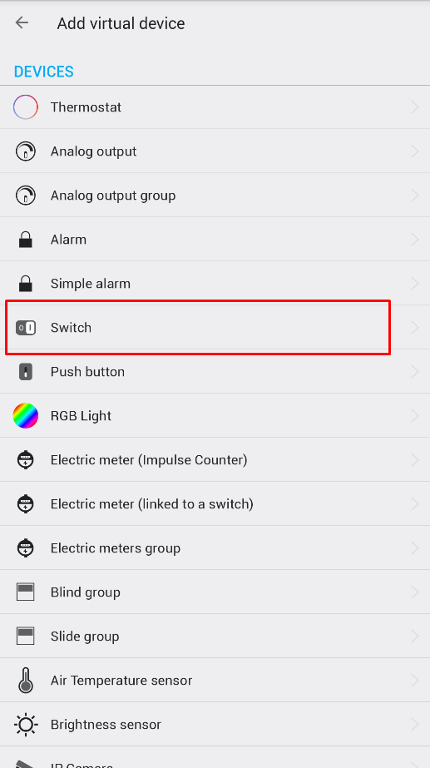Choose the Switch toggle icon
The width and height of the screenshot is (430, 768).
26,328
